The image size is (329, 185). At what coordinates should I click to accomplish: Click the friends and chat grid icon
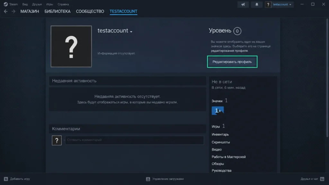[322, 179]
